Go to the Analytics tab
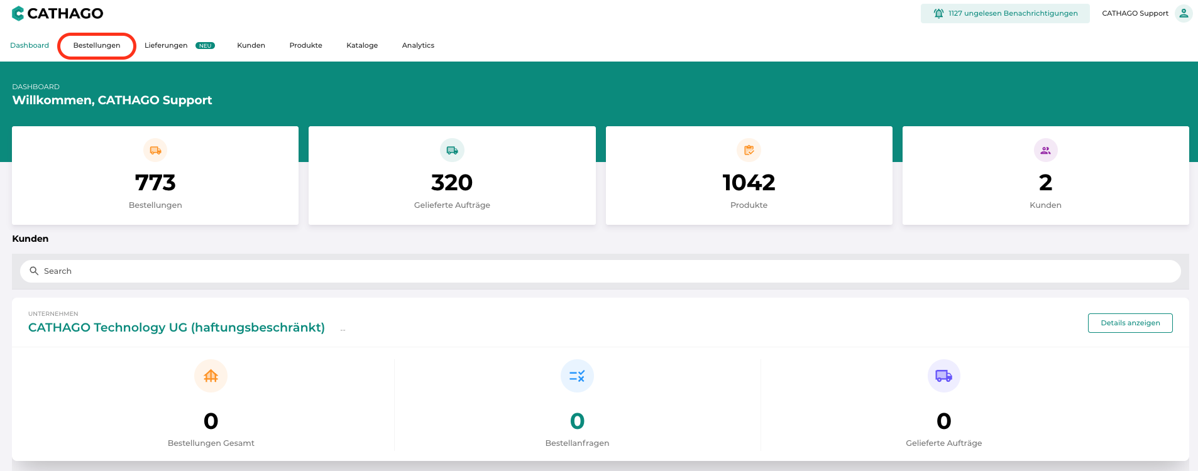Image resolution: width=1198 pixels, height=471 pixels. point(418,45)
